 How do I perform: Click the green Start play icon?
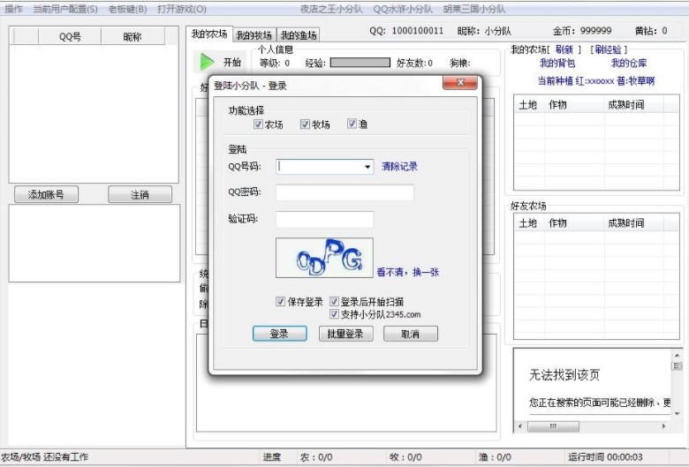[206, 62]
